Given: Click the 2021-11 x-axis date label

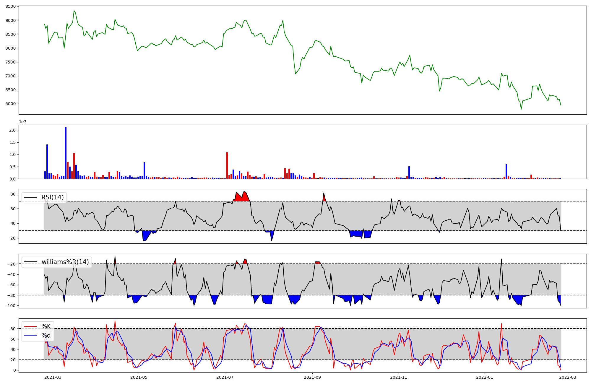Looking at the screenshot, I should coord(399,377).
